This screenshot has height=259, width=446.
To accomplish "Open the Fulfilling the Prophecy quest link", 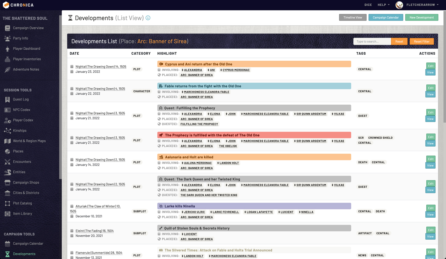I will [199, 124].
